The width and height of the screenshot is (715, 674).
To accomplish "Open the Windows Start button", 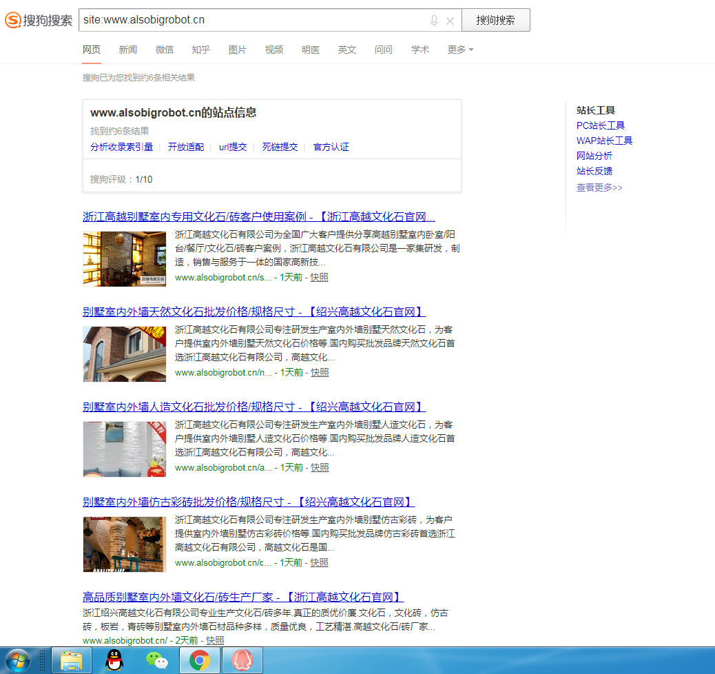I will (x=18, y=660).
